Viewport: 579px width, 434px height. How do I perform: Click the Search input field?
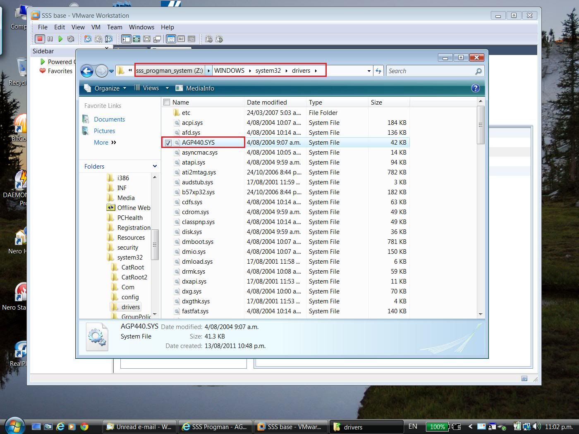click(x=431, y=71)
